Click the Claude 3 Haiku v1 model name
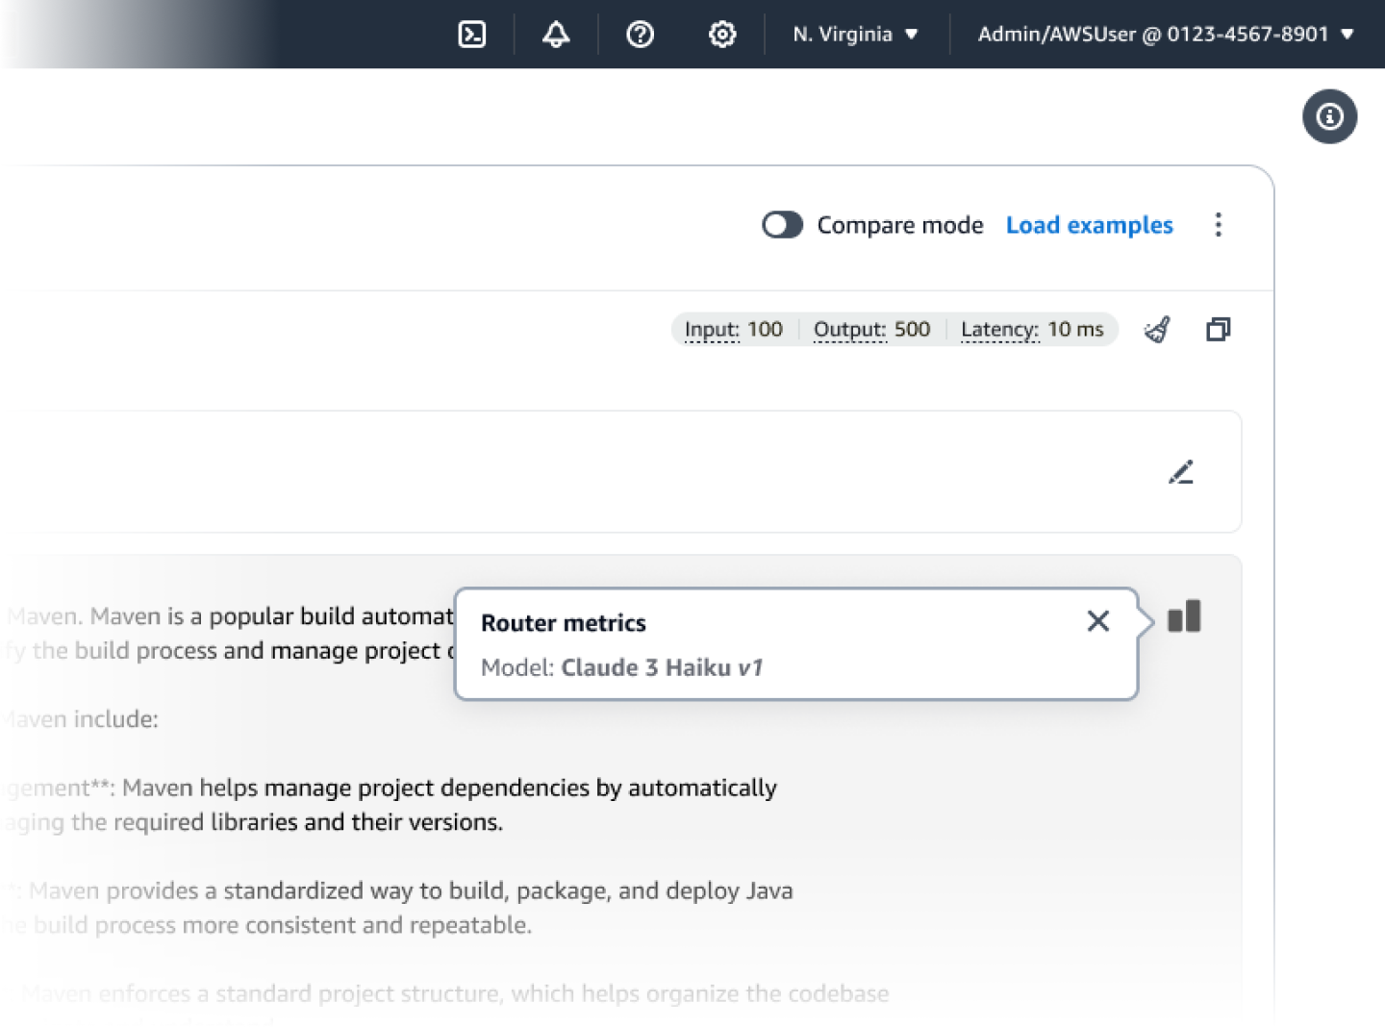The height and width of the screenshot is (1027, 1385). click(662, 667)
